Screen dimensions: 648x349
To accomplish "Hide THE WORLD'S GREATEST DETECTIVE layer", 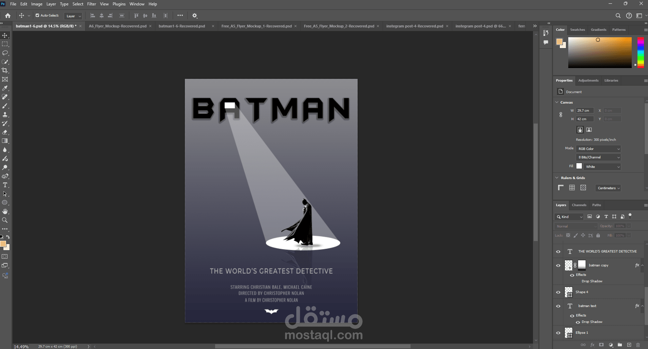I will click(x=558, y=252).
